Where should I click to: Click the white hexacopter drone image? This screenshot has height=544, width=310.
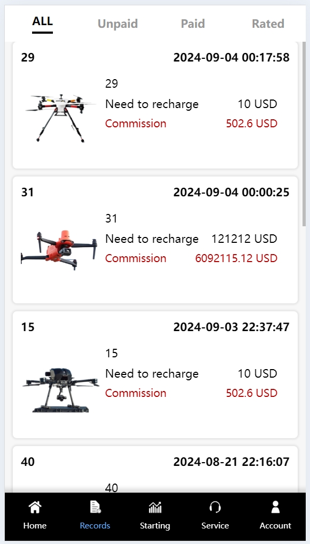coord(60,117)
